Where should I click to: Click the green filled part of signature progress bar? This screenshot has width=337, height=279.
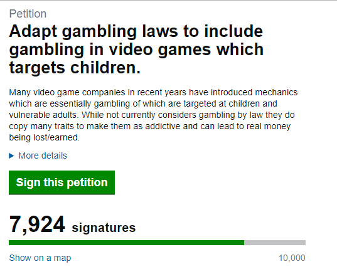point(126,243)
